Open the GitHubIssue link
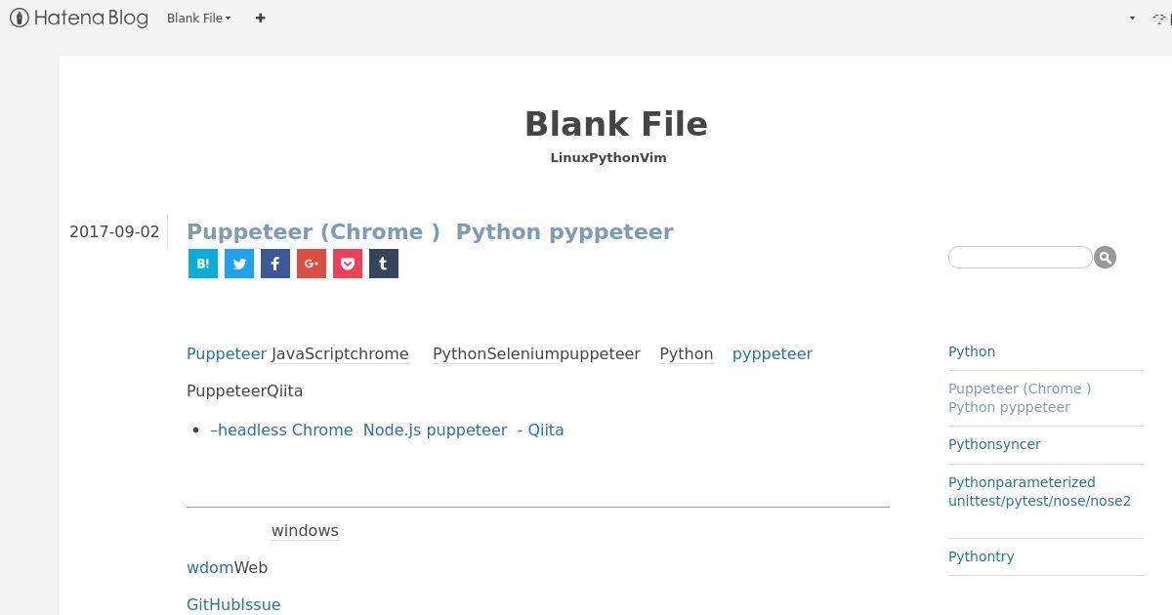This screenshot has width=1172, height=615. 233,604
